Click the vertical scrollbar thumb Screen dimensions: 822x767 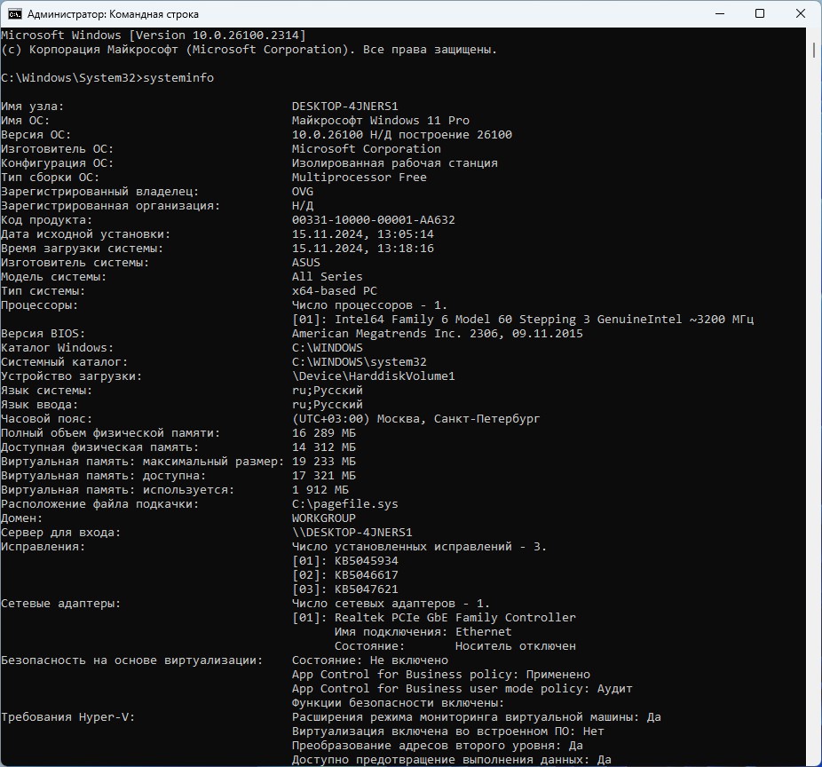814,51
